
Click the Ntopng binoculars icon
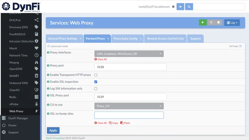click(36, 62)
